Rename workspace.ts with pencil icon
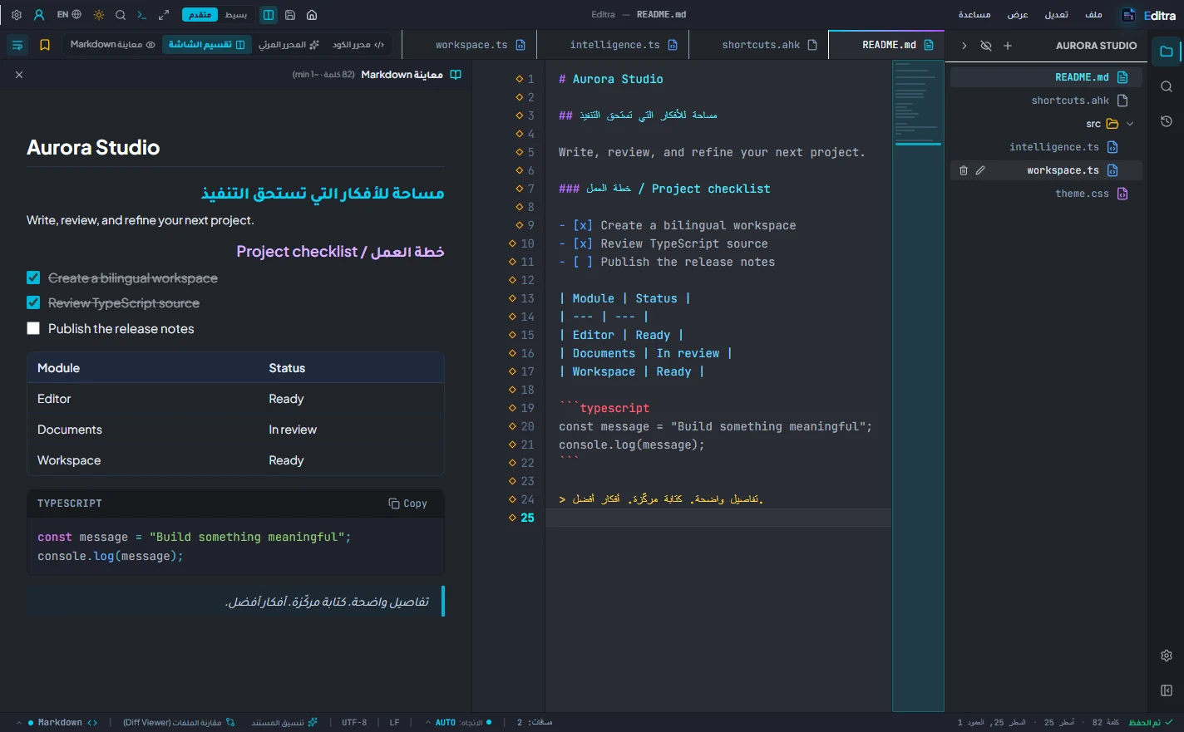 980,170
